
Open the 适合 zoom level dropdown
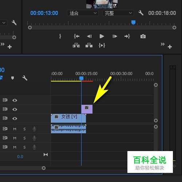(x=83, y=13)
